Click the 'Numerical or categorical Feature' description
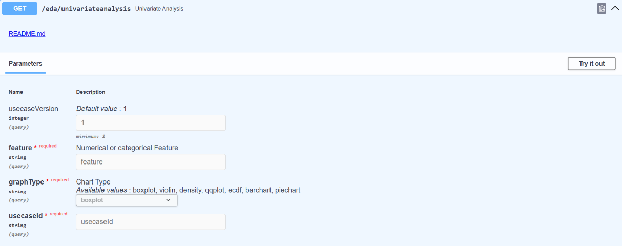 127,148
